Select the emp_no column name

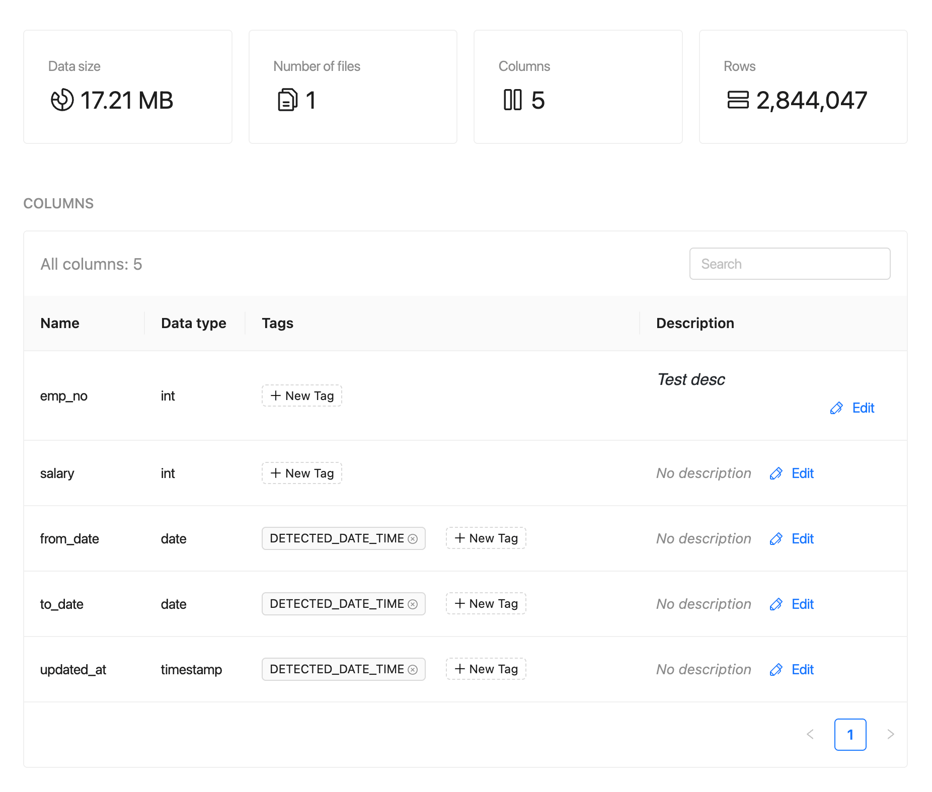click(x=64, y=396)
